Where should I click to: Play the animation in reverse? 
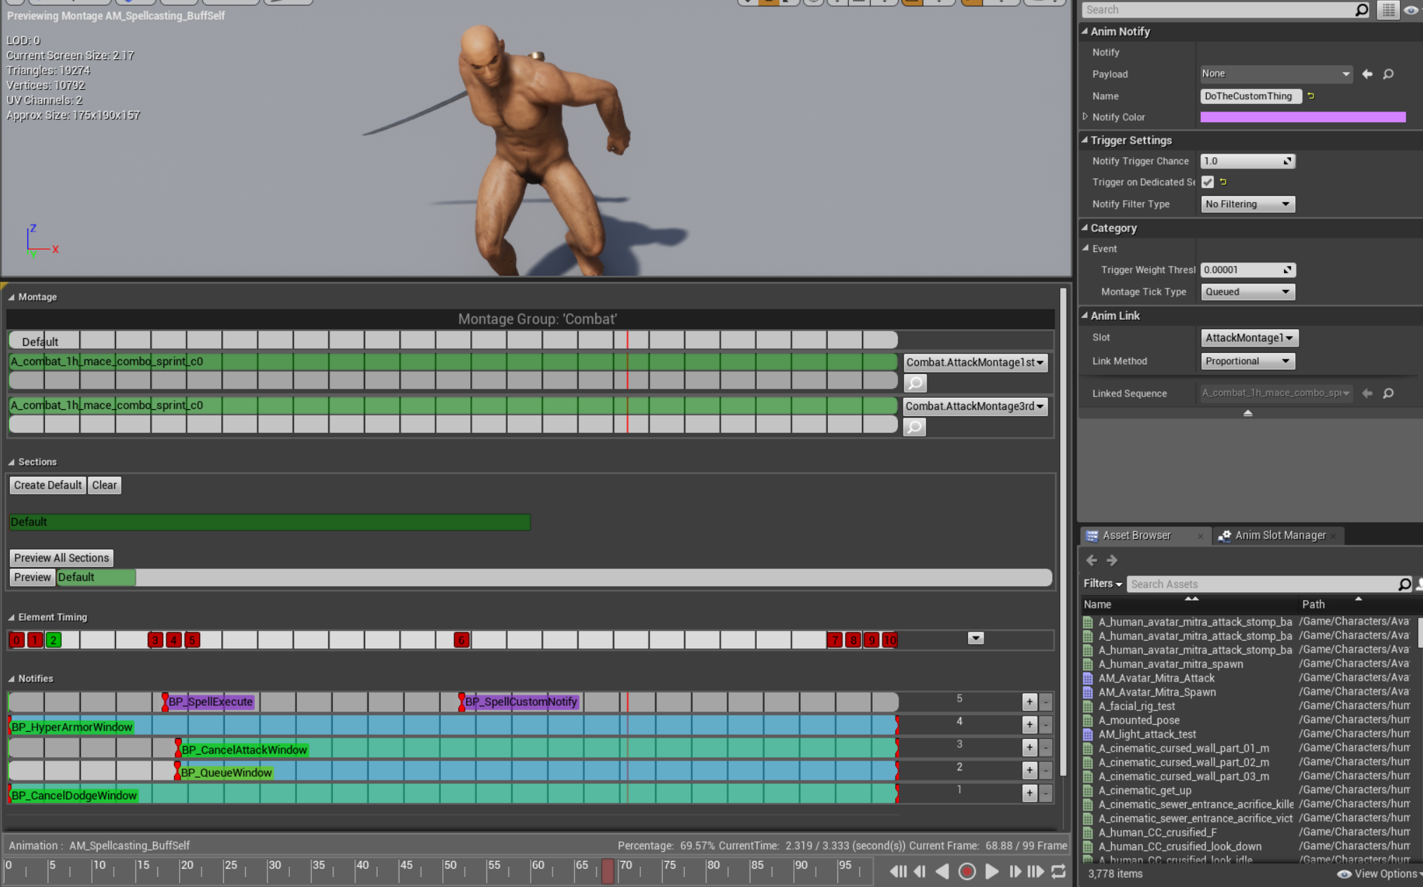[943, 872]
